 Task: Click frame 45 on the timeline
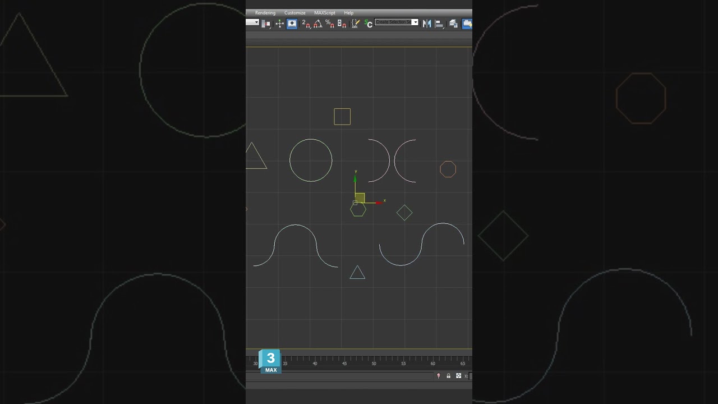click(x=344, y=364)
